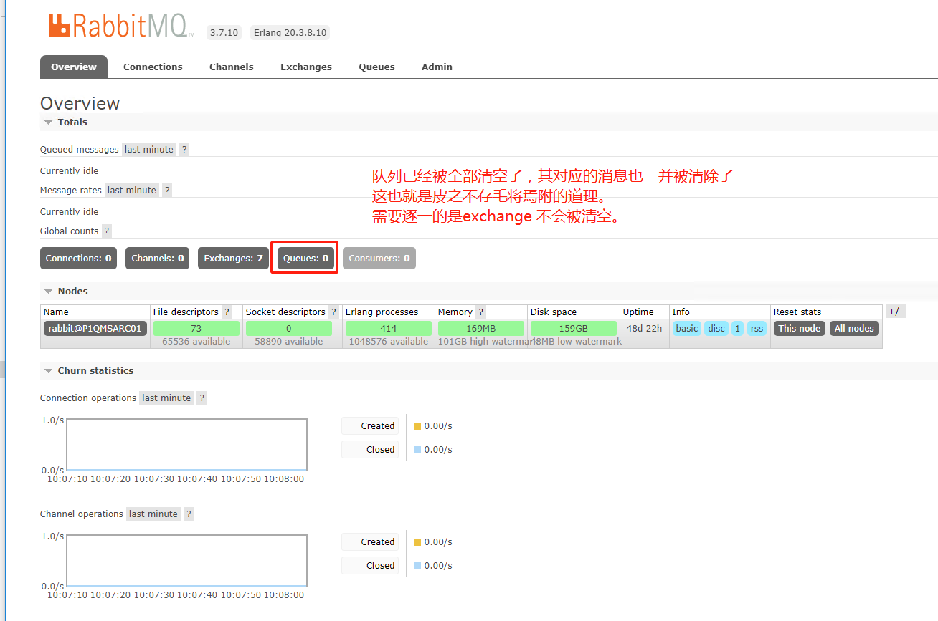Click the Exchanges: 7 button
This screenshot has width=938, height=621.
[x=233, y=258]
